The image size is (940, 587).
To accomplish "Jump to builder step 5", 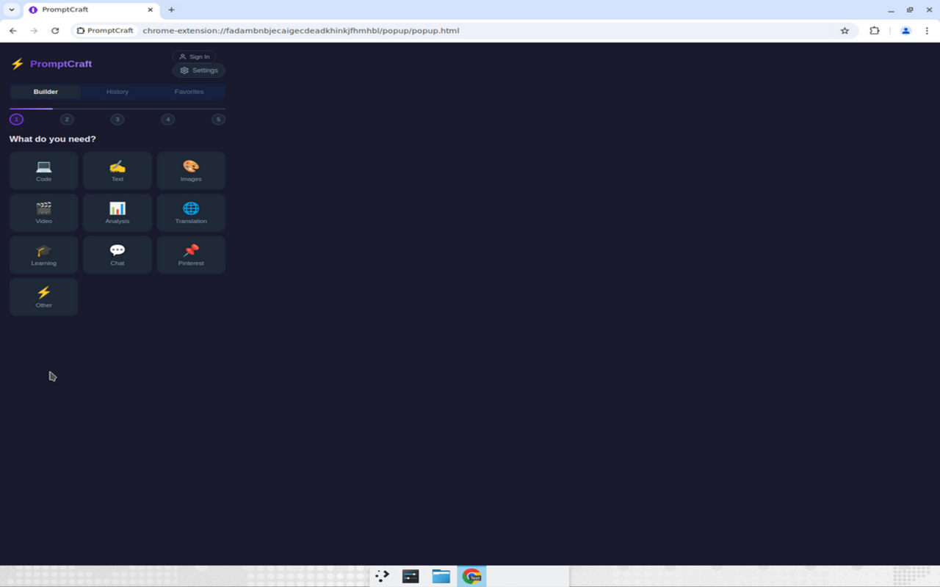I will pos(218,119).
